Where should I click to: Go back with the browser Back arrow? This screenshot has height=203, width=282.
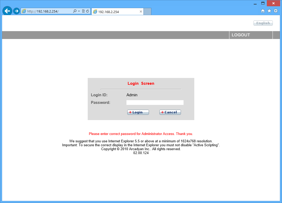click(7, 11)
